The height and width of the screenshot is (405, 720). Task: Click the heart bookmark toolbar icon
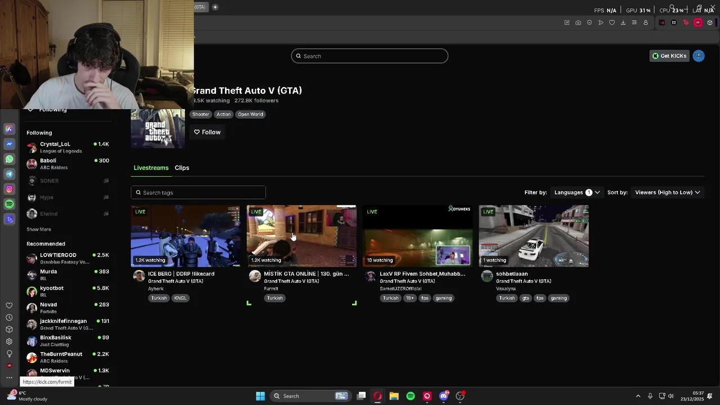click(612, 22)
